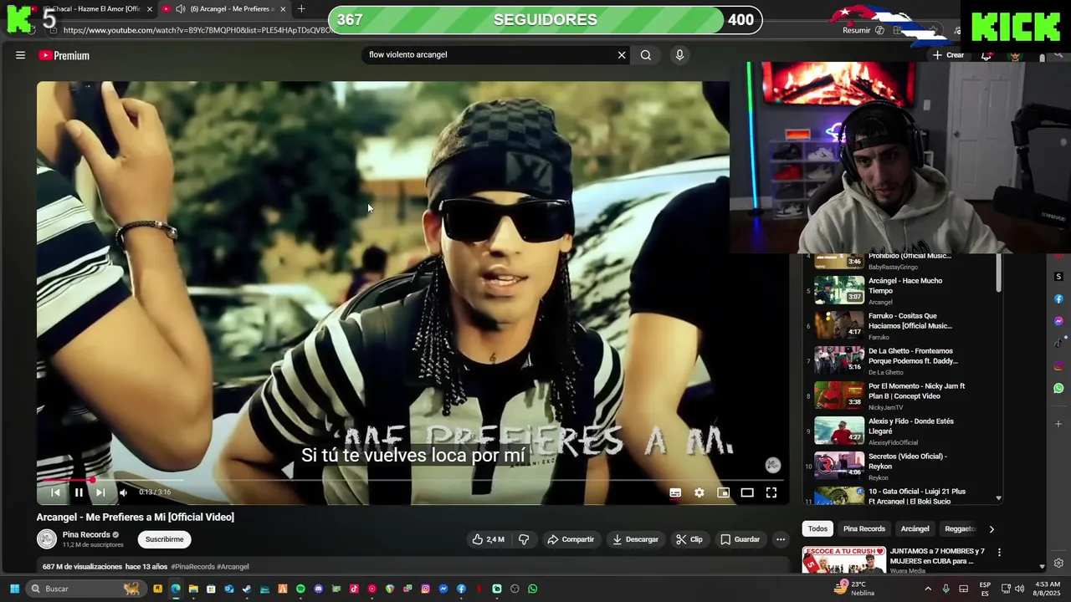Open the weather widget 23°C Neblina
Screen dimensions: 1071x602
[x=853, y=589]
